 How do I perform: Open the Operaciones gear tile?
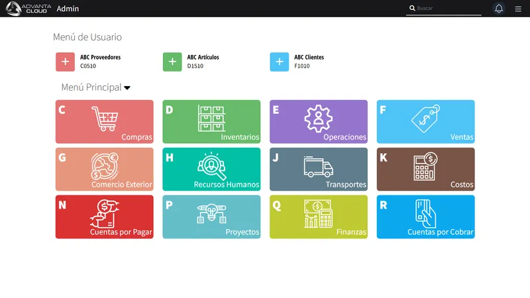319,122
